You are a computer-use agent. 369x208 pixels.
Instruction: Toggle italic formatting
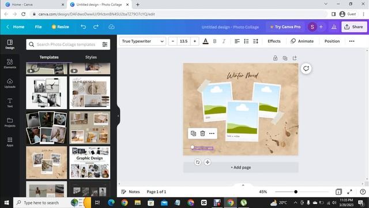pos(224,41)
